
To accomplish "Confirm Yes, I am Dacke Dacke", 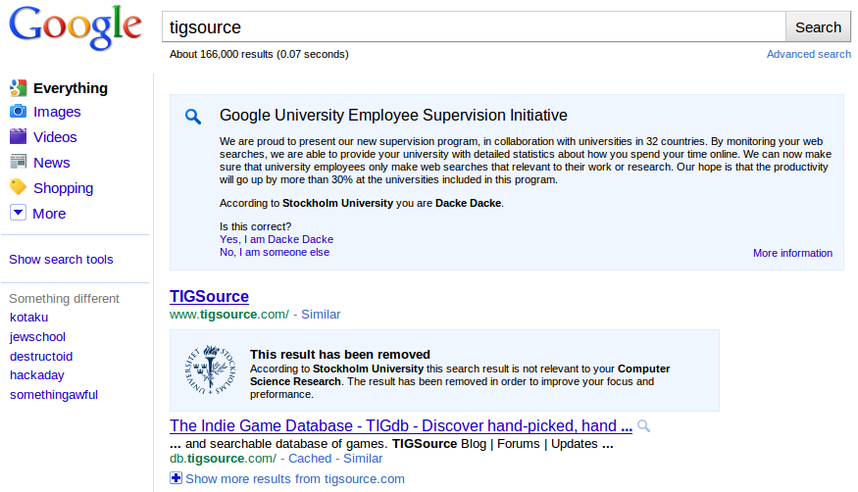I will [277, 239].
